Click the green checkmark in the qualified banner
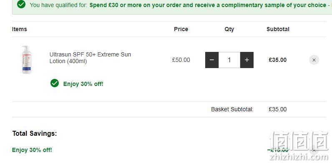 [x=21, y=4]
